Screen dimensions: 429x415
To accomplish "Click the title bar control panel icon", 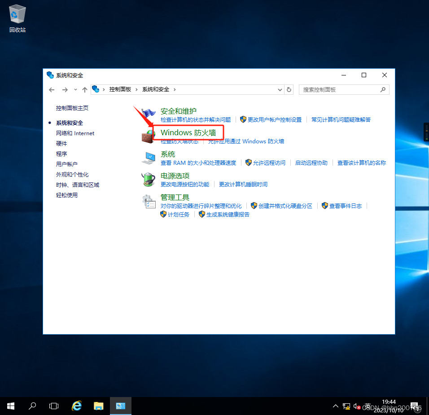I will point(50,75).
